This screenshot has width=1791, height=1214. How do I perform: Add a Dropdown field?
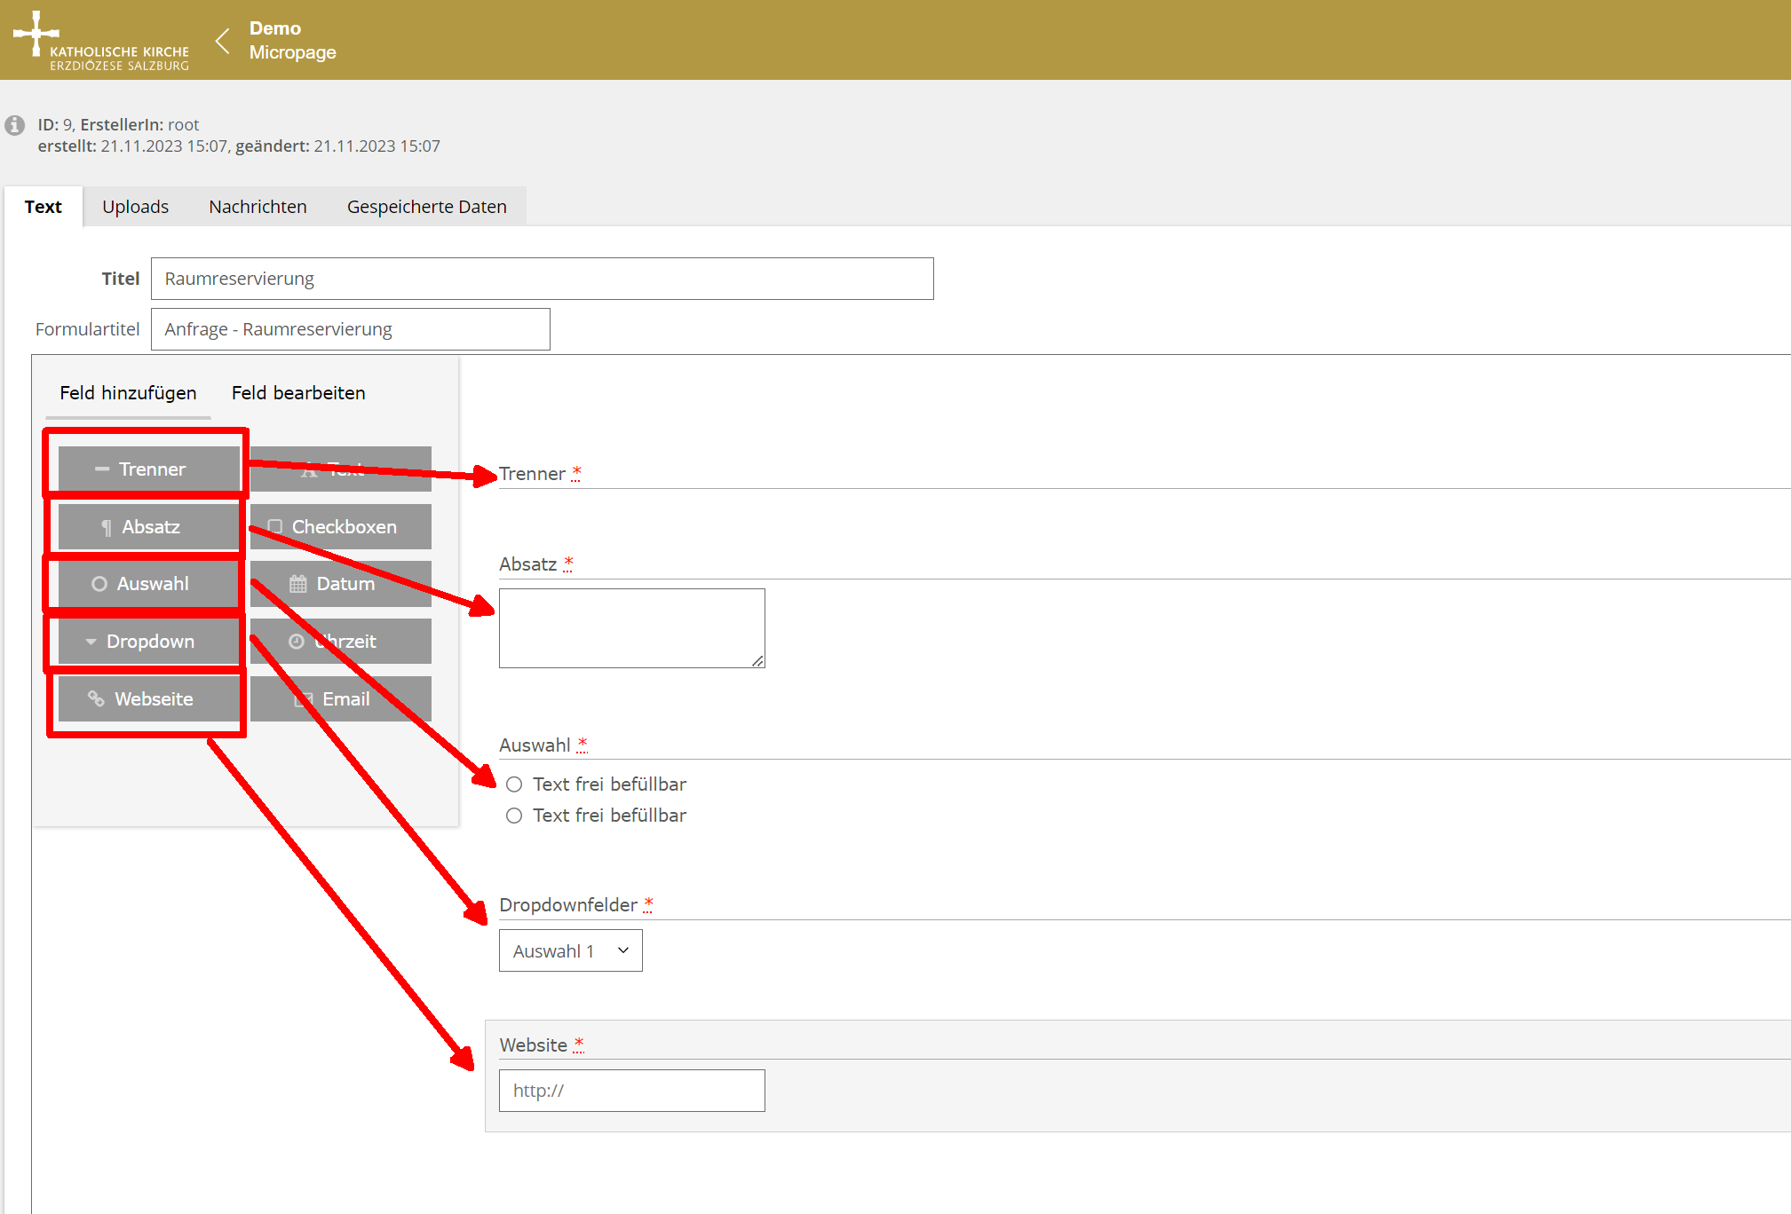(x=148, y=641)
